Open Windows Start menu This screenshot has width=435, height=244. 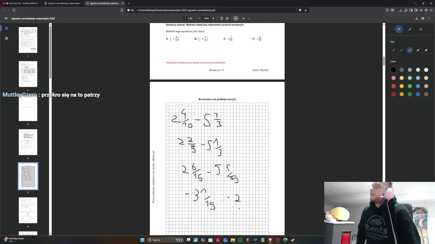(142, 240)
